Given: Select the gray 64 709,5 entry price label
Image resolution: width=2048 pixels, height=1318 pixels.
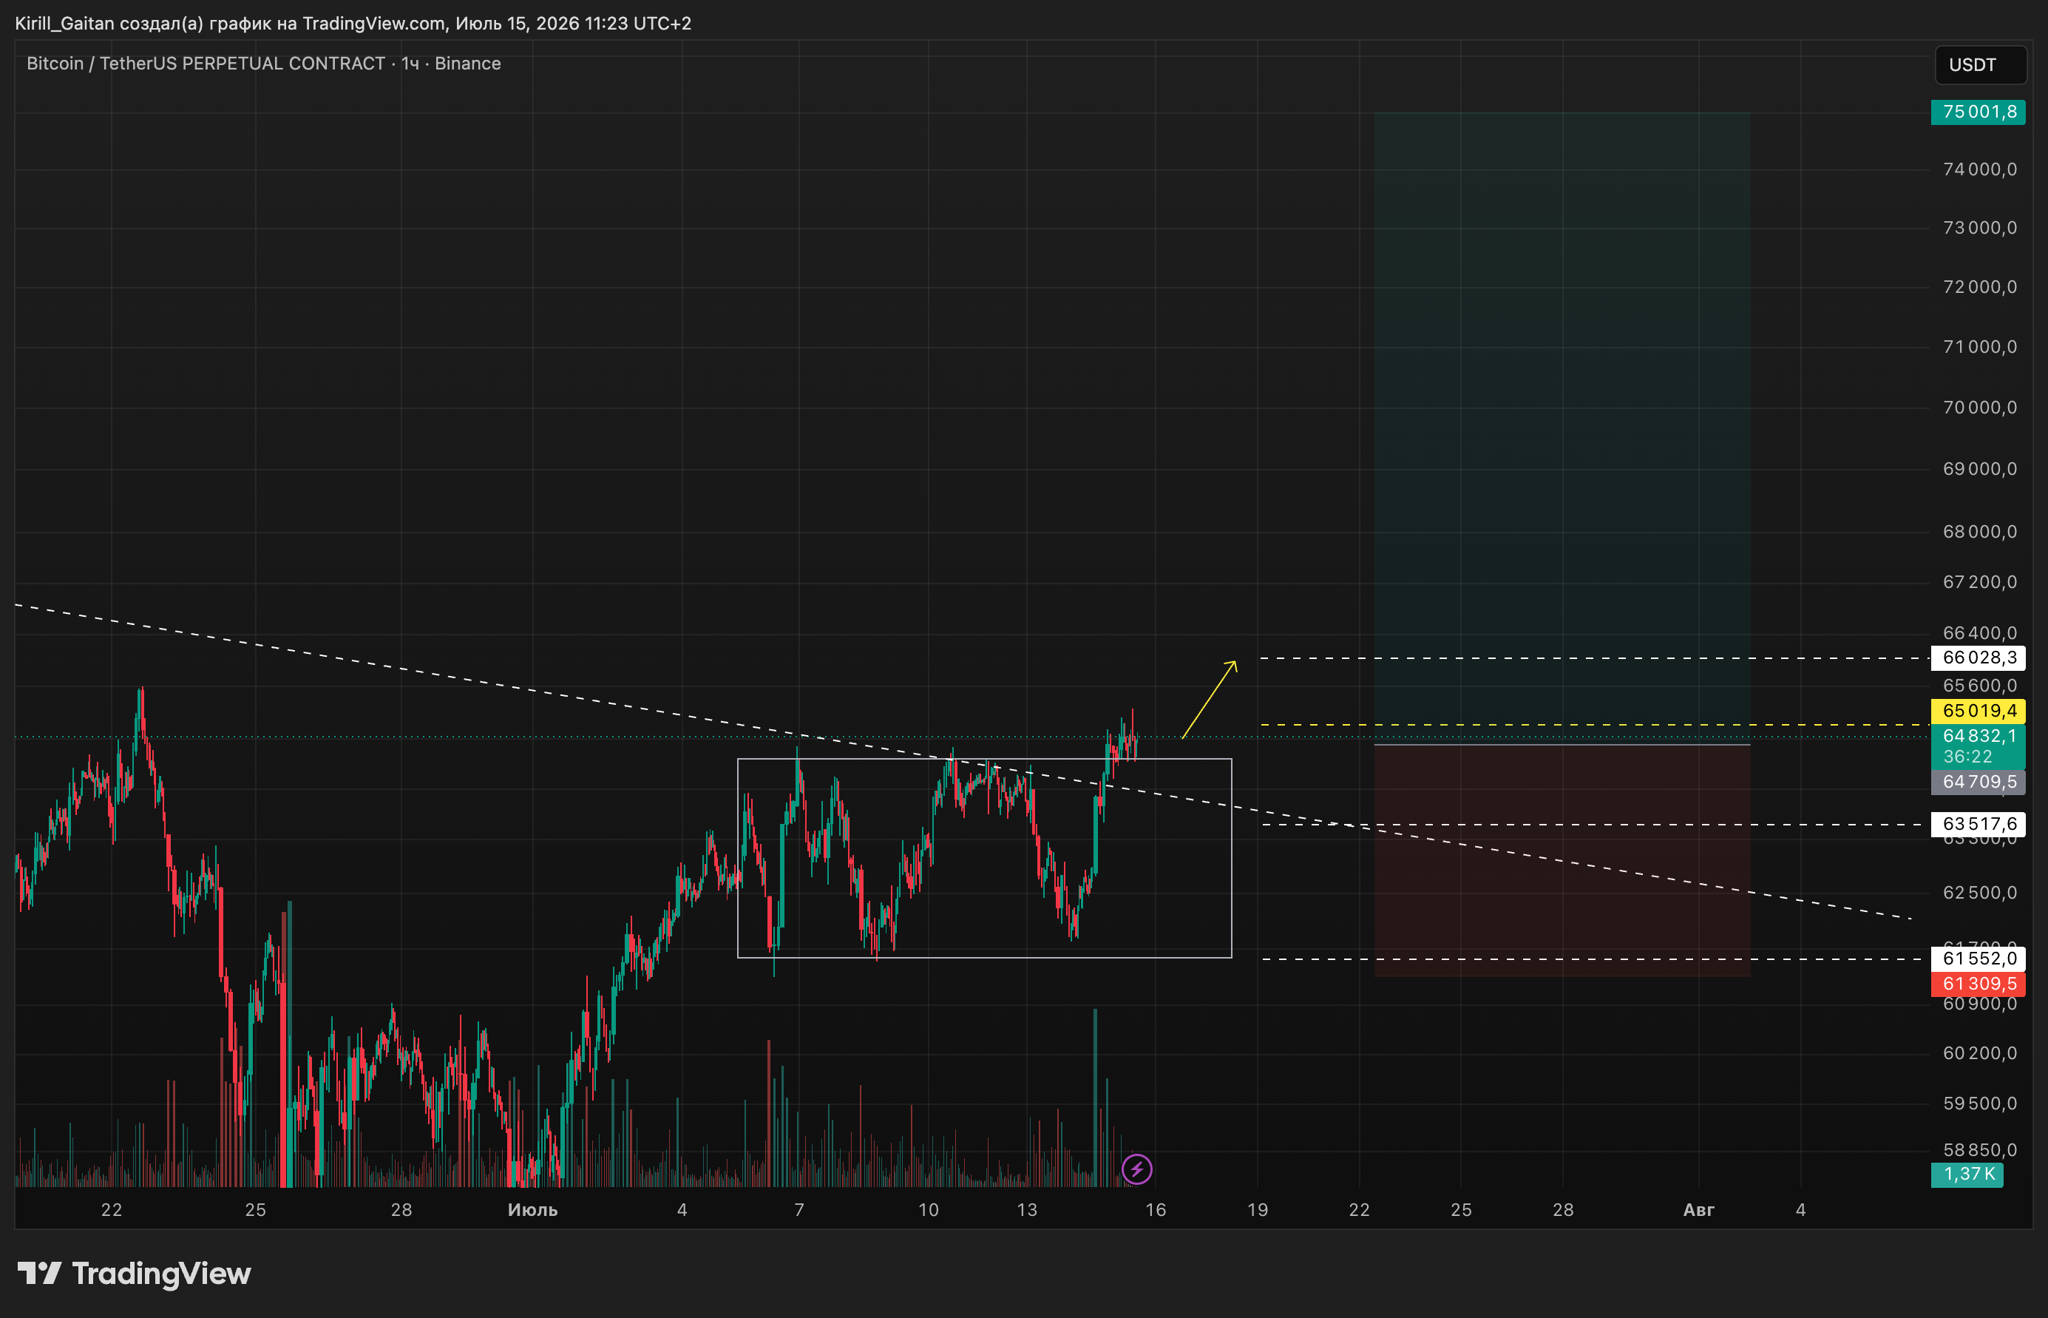Looking at the screenshot, I should (x=1978, y=781).
